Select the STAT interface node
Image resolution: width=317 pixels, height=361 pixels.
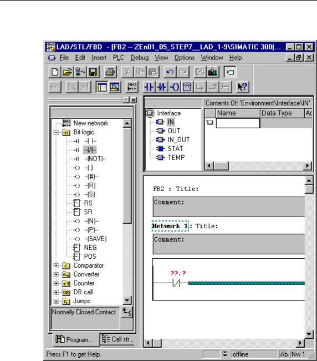(x=175, y=149)
